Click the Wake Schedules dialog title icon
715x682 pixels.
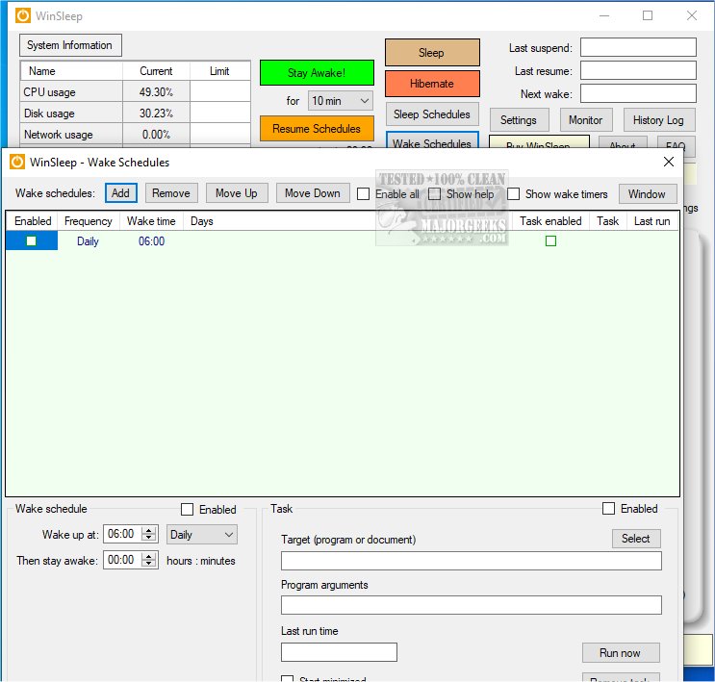coord(17,162)
